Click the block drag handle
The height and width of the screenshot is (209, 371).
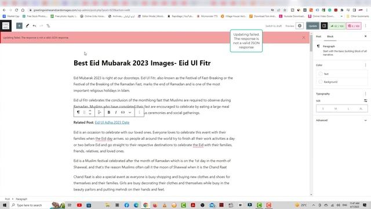click(84, 112)
